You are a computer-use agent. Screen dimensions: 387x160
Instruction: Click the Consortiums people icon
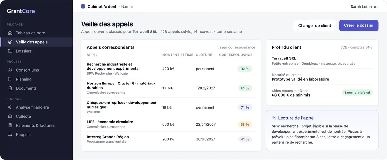coord(10,70)
